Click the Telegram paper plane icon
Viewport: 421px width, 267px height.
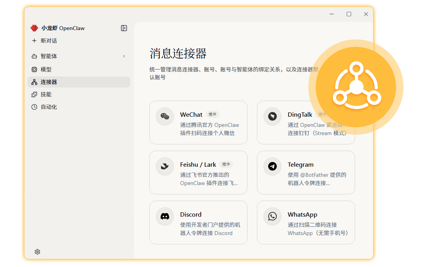(x=272, y=166)
